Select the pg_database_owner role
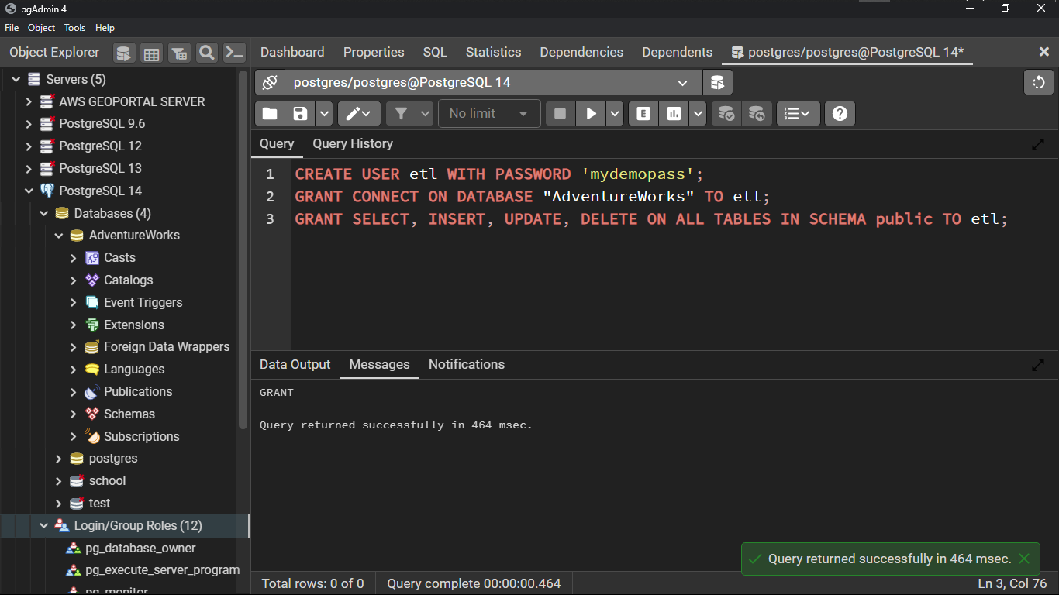Image resolution: width=1059 pixels, height=595 pixels. [x=140, y=549]
